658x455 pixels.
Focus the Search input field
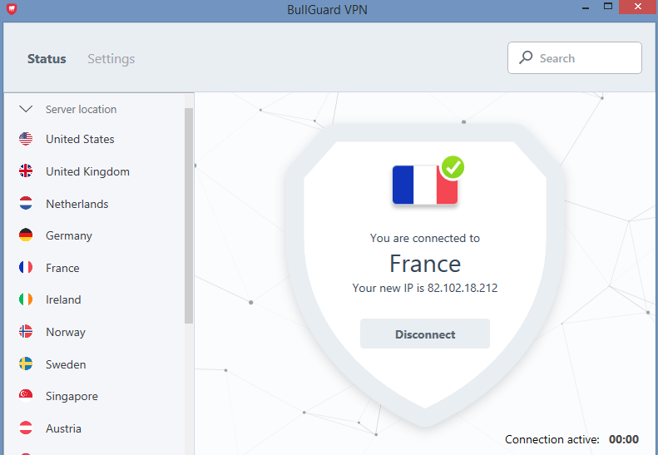click(x=575, y=58)
